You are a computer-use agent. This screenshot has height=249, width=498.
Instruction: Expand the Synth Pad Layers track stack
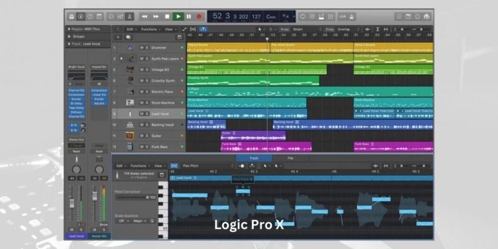click(x=121, y=59)
